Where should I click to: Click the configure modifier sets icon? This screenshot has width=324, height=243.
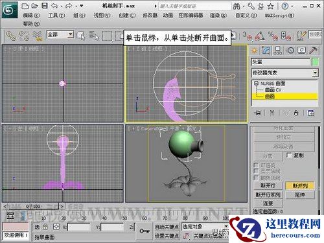coord(311,113)
